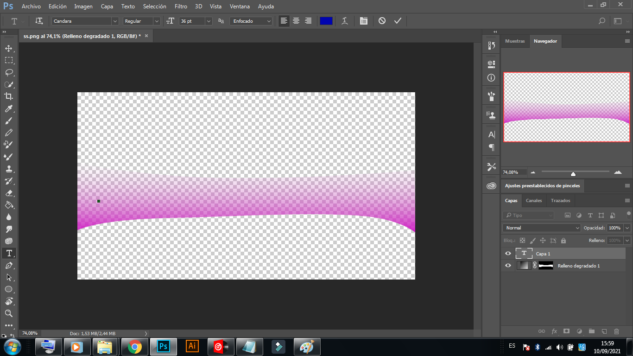The height and width of the screenshot is (356, 633).
Task: Open the Capa menu
Action: click(x=107, y=6)
